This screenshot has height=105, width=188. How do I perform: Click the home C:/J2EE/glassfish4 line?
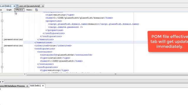pos(61,61)
